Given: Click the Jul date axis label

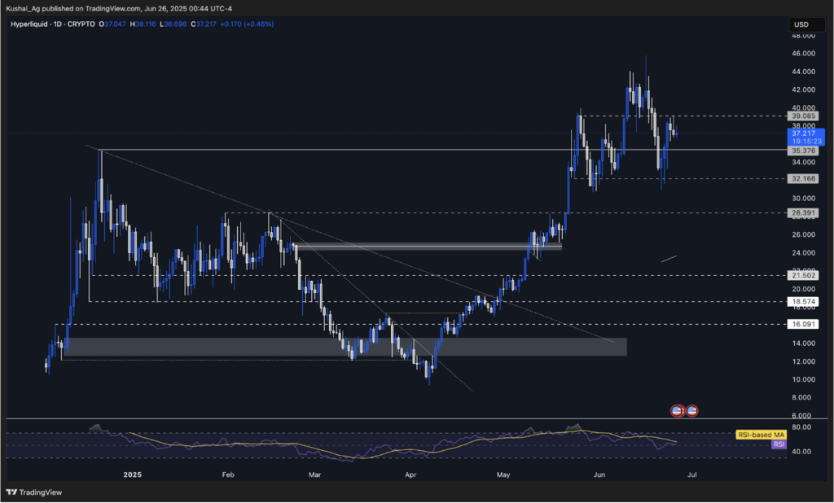Looking at the screenshot, I should click(x=691, y=475).
